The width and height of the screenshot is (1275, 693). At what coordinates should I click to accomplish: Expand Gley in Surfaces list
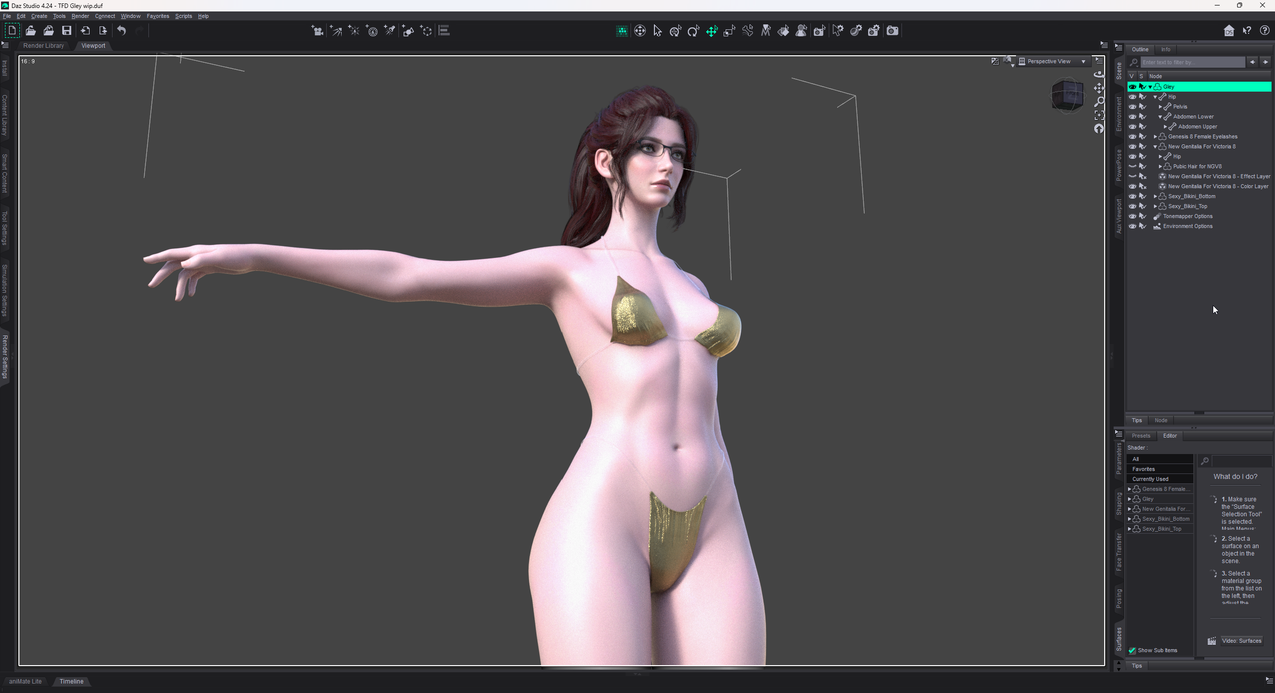[1130, 499]
